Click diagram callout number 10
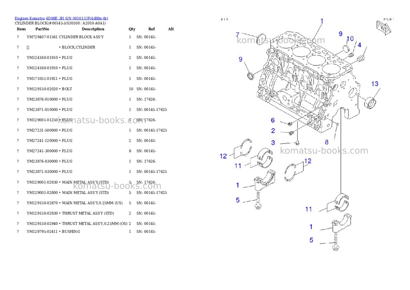The image size is (410, 290). 350,39
